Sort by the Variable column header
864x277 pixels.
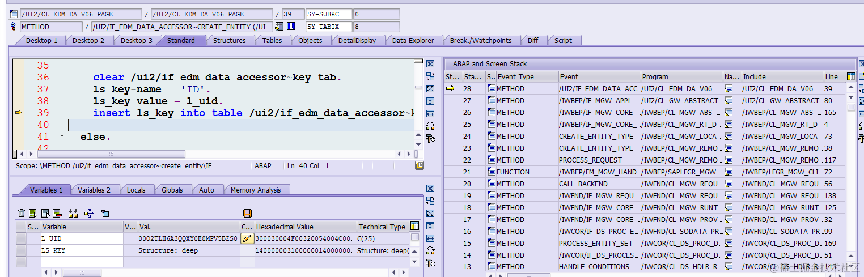(82, 227)
